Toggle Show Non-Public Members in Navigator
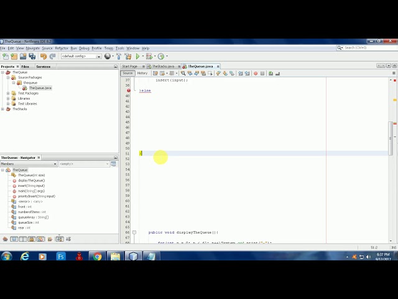 (x=32, y=239)
